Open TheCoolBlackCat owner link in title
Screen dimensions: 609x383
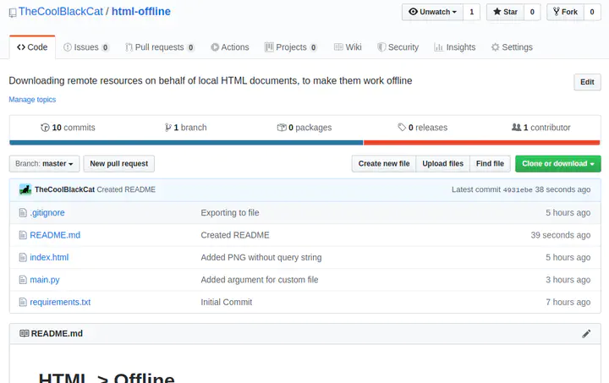pyautogui.click(x=61, y=12)
